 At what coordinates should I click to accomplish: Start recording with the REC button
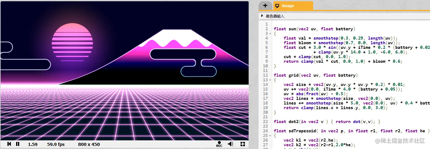click(219, 144)
